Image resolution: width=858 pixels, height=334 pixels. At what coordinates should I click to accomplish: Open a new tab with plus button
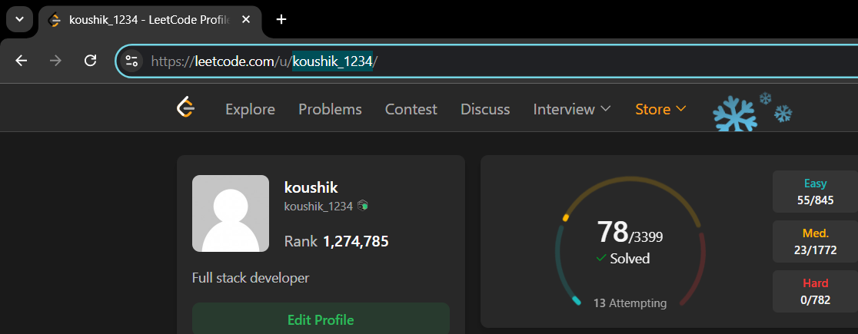pos(281,20)
